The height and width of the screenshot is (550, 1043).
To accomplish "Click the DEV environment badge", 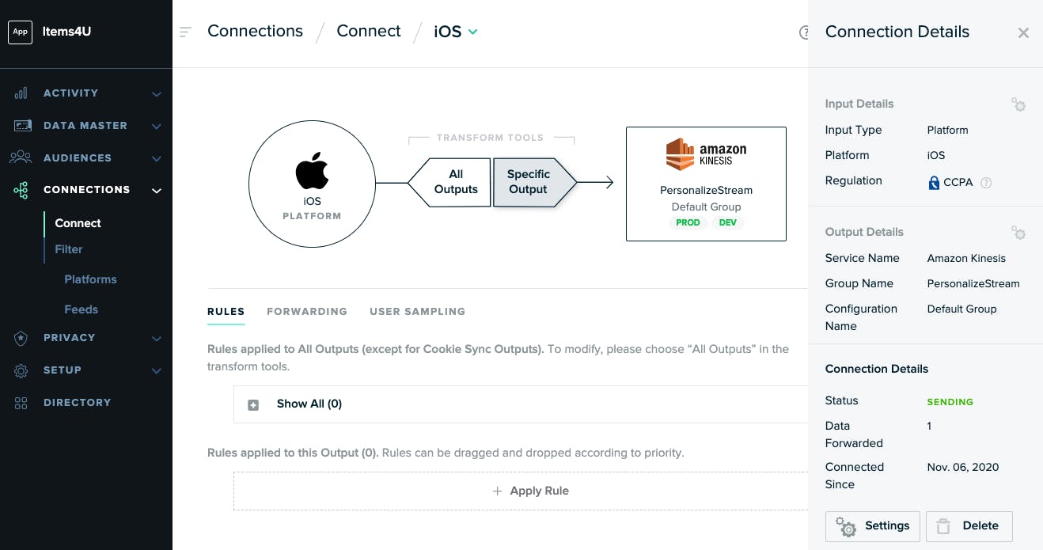I will pos(728,223).
